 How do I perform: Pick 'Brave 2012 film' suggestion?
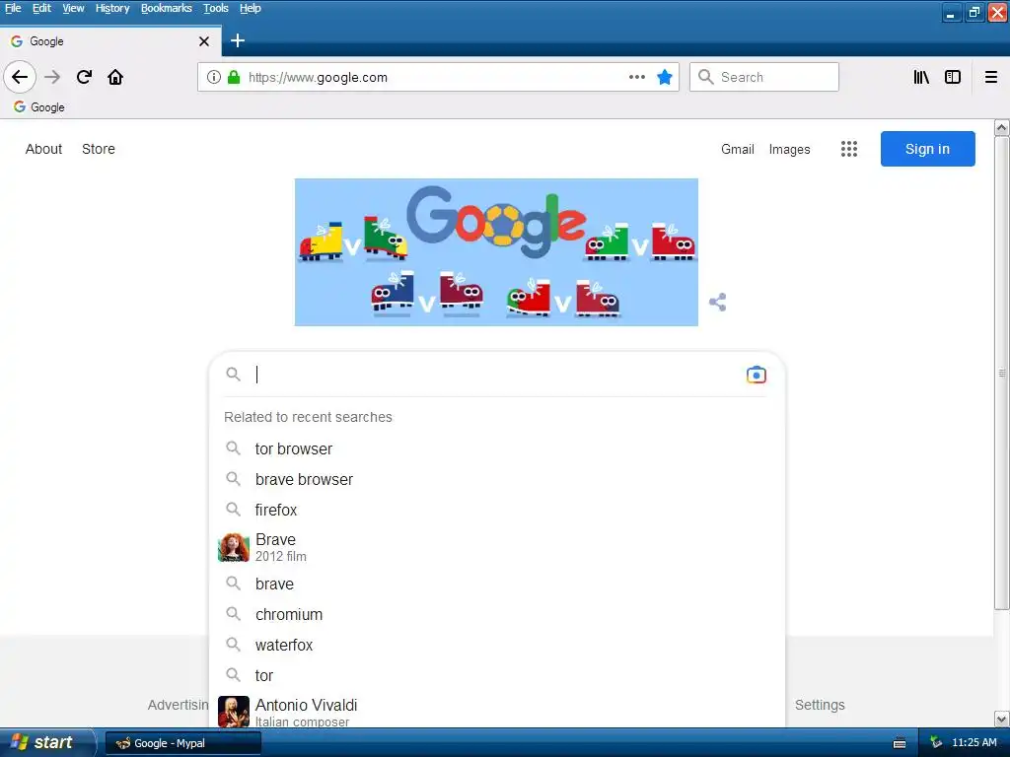click(x=497, y=547)
